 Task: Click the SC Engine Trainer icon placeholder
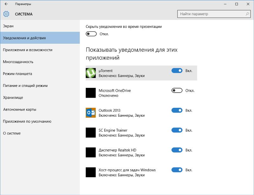coord(91,133)
